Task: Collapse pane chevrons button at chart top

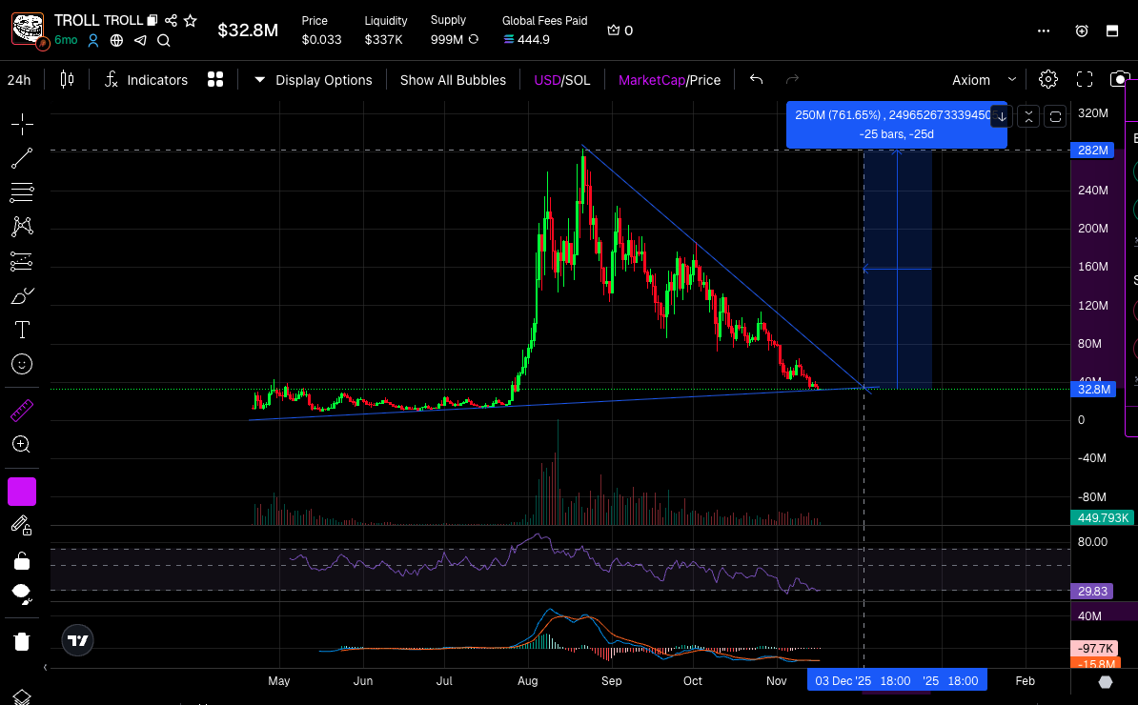Action: (1028, 116)
